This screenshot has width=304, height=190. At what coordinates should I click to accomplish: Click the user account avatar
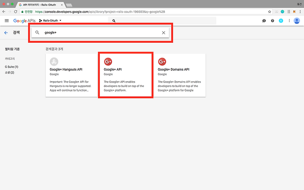coord(297,21)
